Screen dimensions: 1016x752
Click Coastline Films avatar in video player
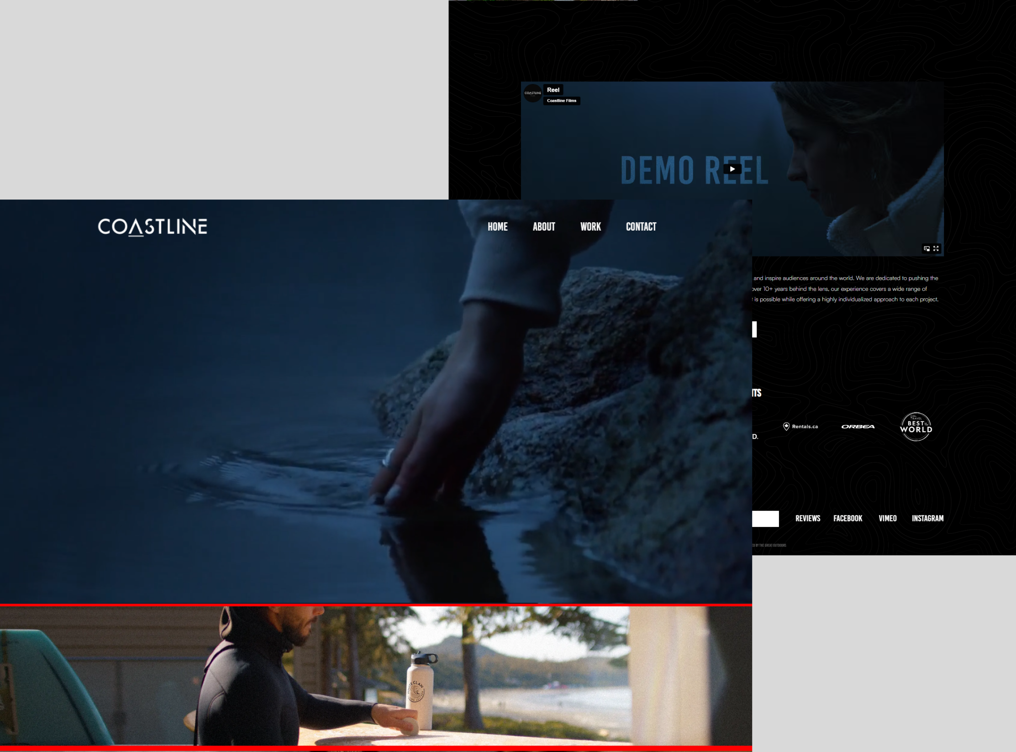click(x=532, y=93)
